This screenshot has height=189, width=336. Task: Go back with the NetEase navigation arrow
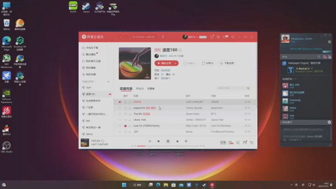[121, 37]
